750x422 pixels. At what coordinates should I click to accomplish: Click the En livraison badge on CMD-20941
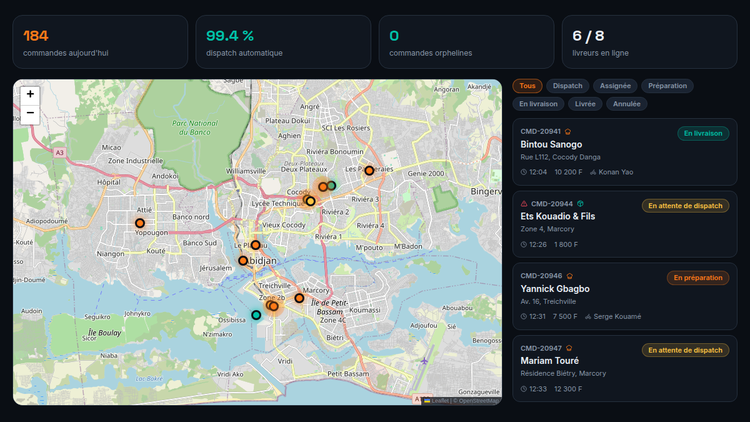pos(703,133)
